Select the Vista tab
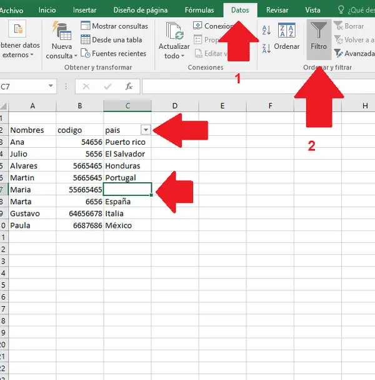Screen dimensions: 375x380 pyautogui.click(x=312, y=10)
